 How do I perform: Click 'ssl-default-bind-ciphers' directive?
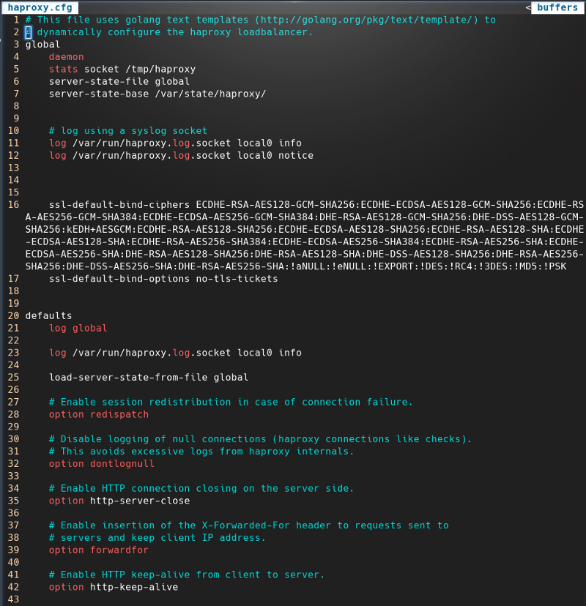(x=119, y=205)
